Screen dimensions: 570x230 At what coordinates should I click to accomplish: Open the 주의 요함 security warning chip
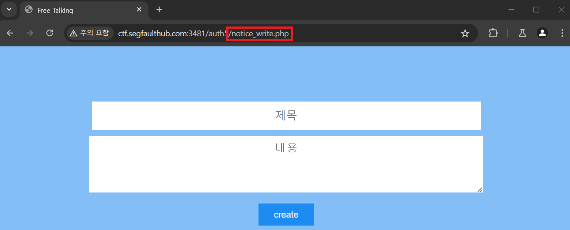[x=90, y=33]
